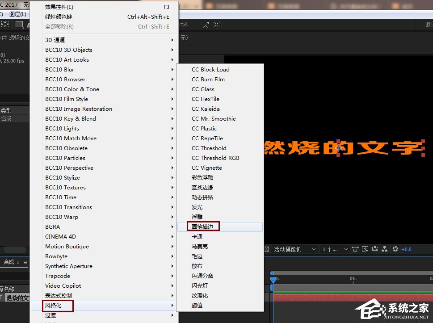Click the region-of-interest frame icon in toolbar
433x323 pixels.
coord(5,24)
